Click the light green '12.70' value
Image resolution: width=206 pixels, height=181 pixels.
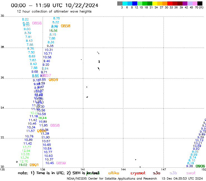point(24,161)
